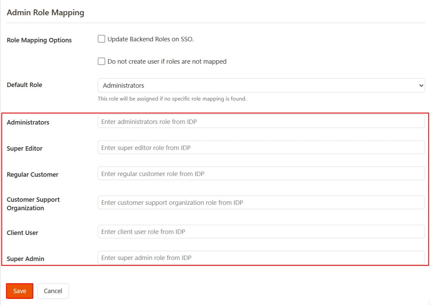This screenshot has width=431, height=305.
Task: Click the Super Editor role input field
Action: tap(261, 147)
